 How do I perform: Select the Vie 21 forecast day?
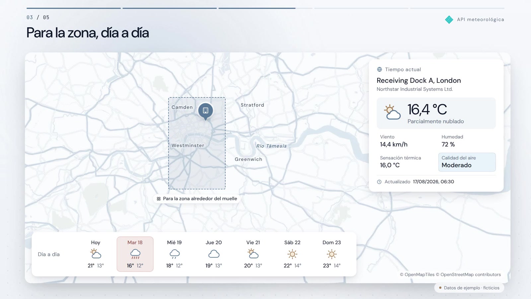pyautogui.click(x=253, y=254)
